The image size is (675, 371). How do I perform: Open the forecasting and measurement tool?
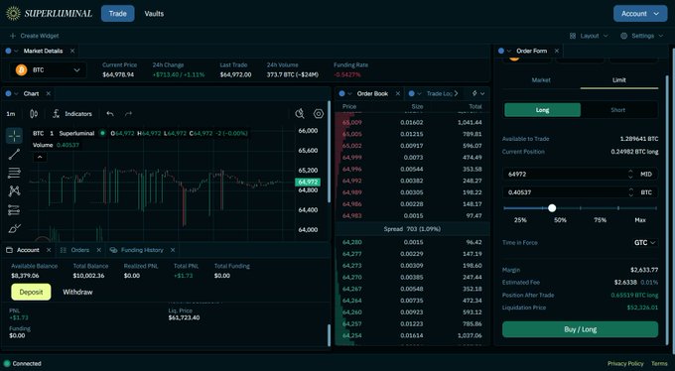[x=14, y=210]
